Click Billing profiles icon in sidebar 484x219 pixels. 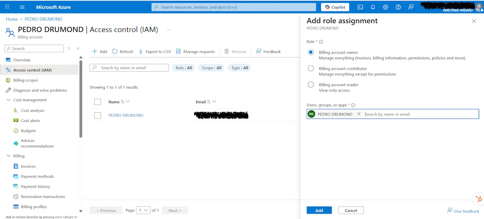click(16, 207)
